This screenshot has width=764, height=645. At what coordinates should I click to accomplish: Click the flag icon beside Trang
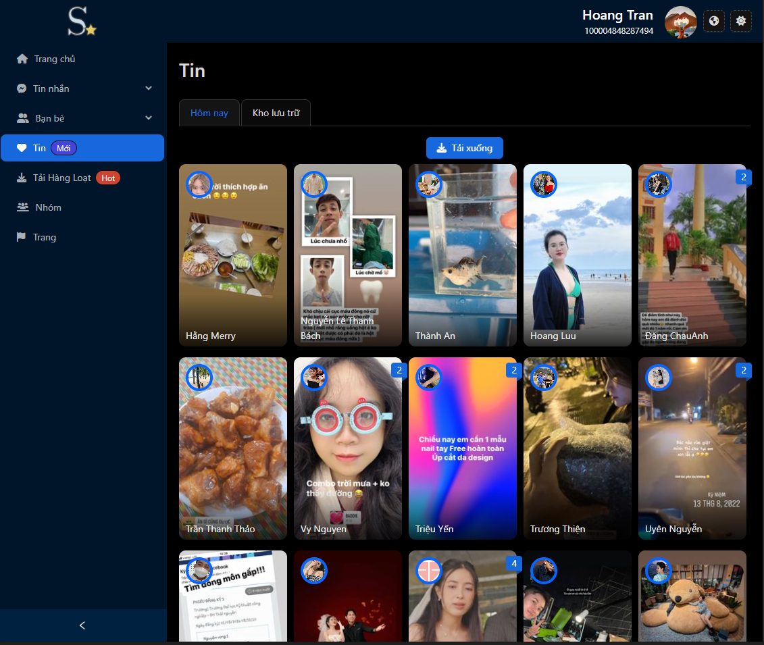(x=21, y=237)
